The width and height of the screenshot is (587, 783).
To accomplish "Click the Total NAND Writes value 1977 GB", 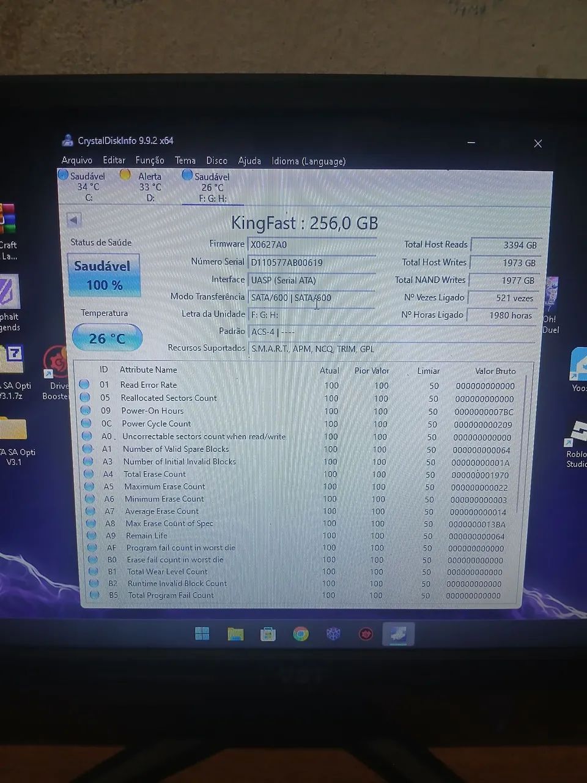I will (x=504, y=280).
